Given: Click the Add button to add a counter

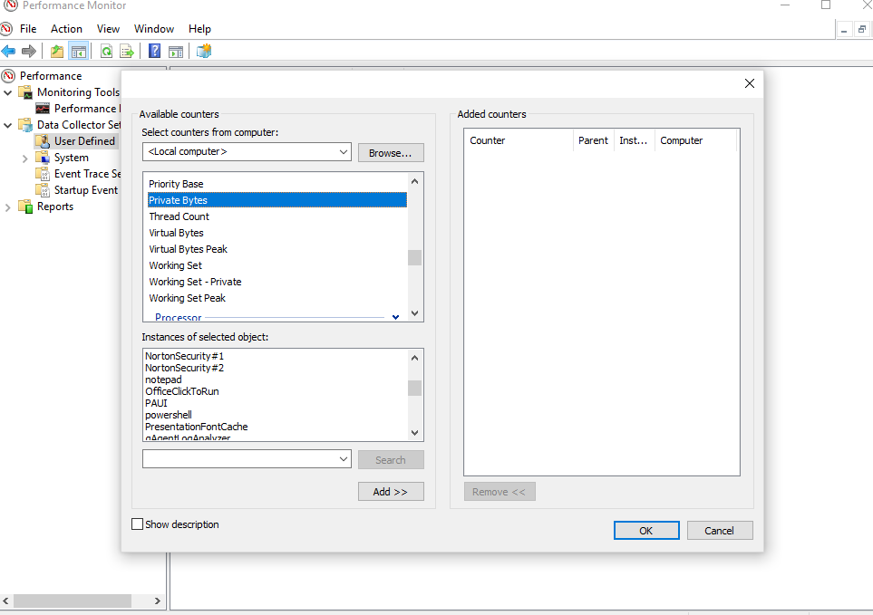Looking at the screenshot, I should (x=391, y=491).
